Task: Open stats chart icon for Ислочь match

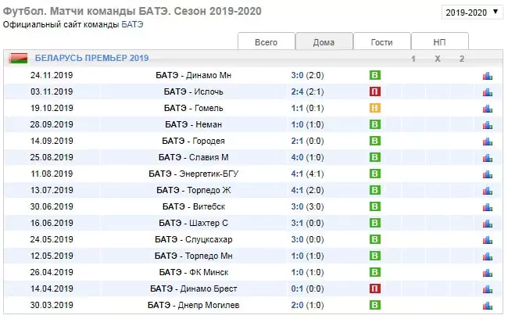Action: coord(487,92)
